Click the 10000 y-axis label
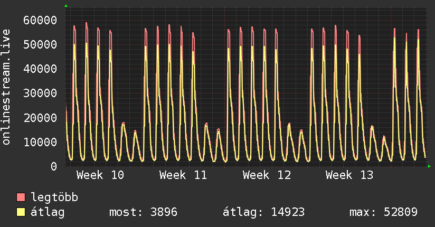This screenshot has width=435, height=227. (x=40, y=142)
